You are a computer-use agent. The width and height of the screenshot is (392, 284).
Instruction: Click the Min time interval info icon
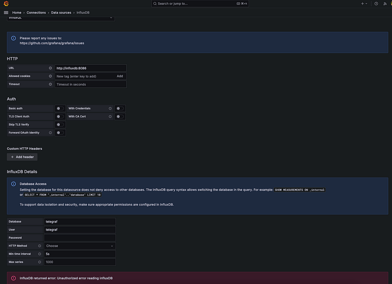click(40, 254)
